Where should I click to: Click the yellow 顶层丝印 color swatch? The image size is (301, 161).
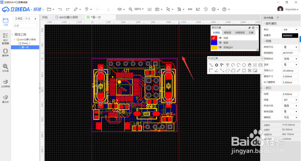(214, 47)
